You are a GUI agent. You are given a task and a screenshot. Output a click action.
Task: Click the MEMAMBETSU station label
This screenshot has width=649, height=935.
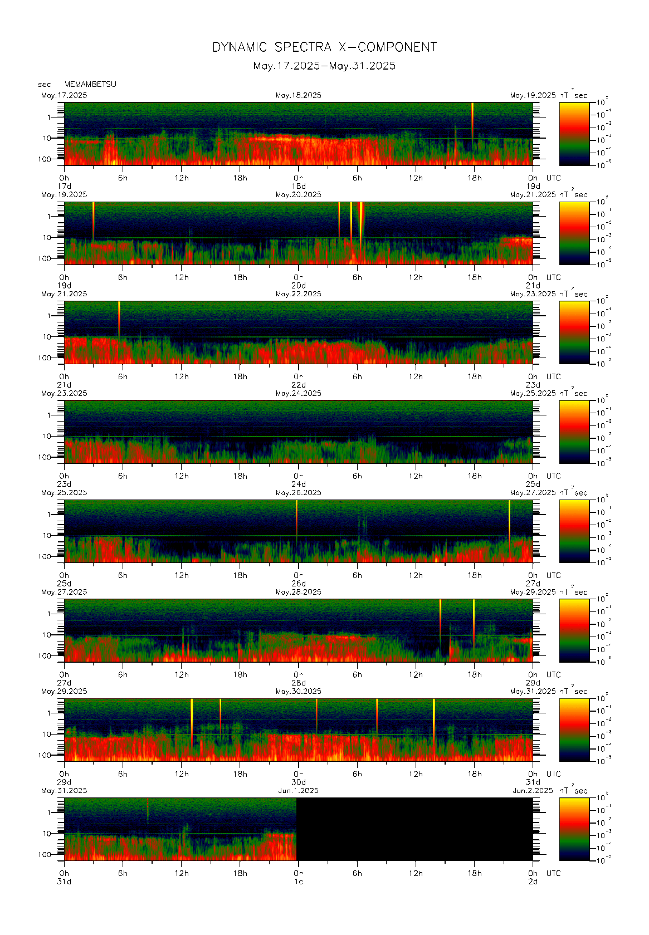[x=90, y=84]
